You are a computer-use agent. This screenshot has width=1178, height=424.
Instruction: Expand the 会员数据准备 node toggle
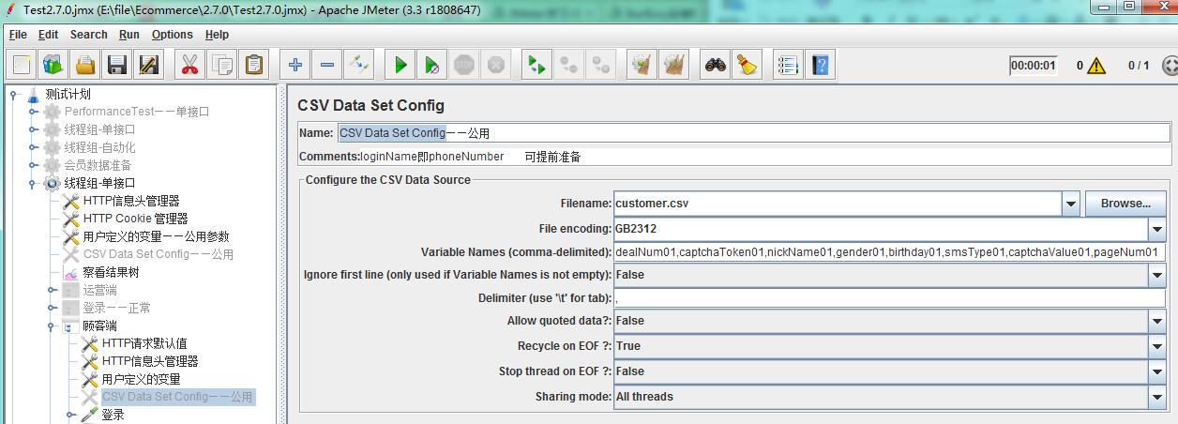pyautogui.click(x=33, y=165)
